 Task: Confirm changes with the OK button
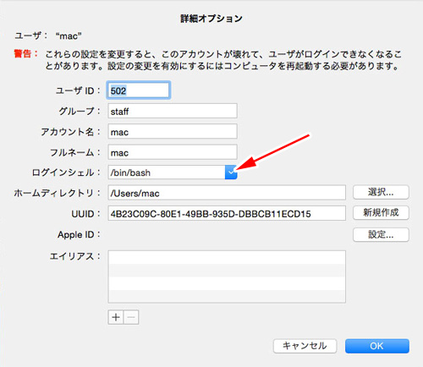[x=377, y=346]
